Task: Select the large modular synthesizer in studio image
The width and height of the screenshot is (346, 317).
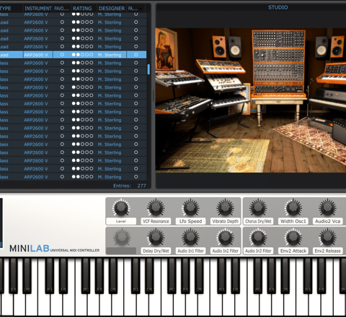Action: coord(278,63)
